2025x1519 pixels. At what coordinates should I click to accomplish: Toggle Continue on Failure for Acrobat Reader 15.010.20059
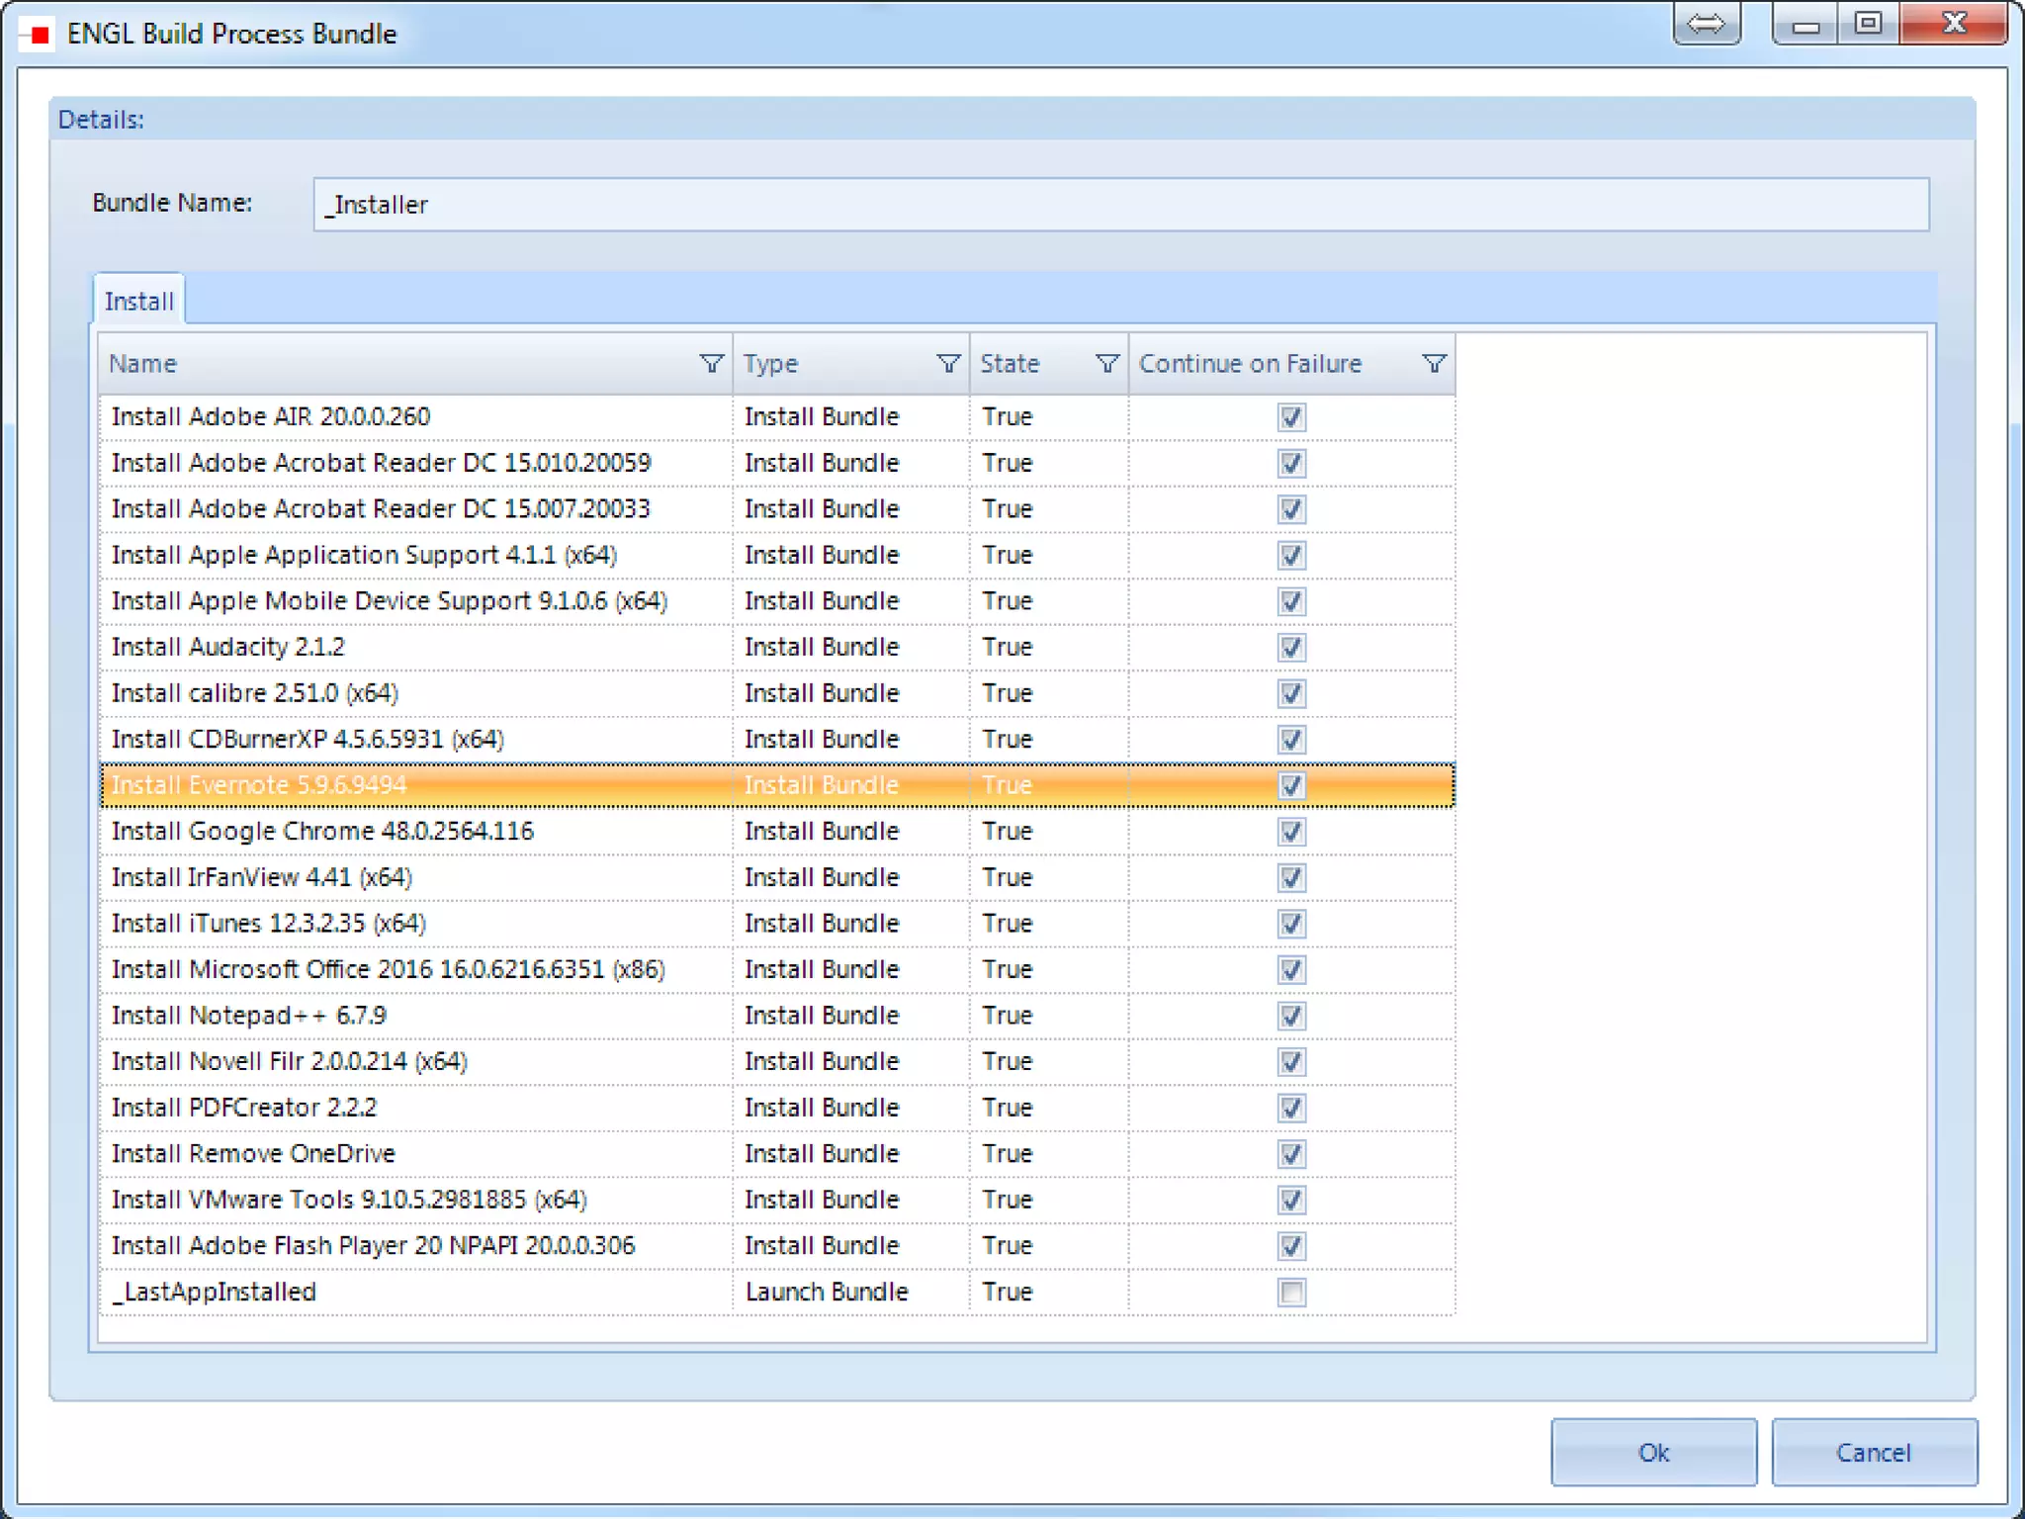[x=1291, y=463]
